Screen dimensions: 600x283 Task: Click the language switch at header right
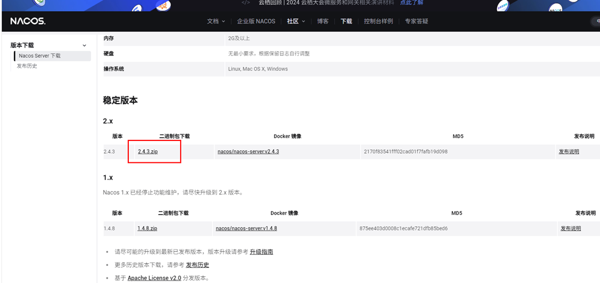596,21
